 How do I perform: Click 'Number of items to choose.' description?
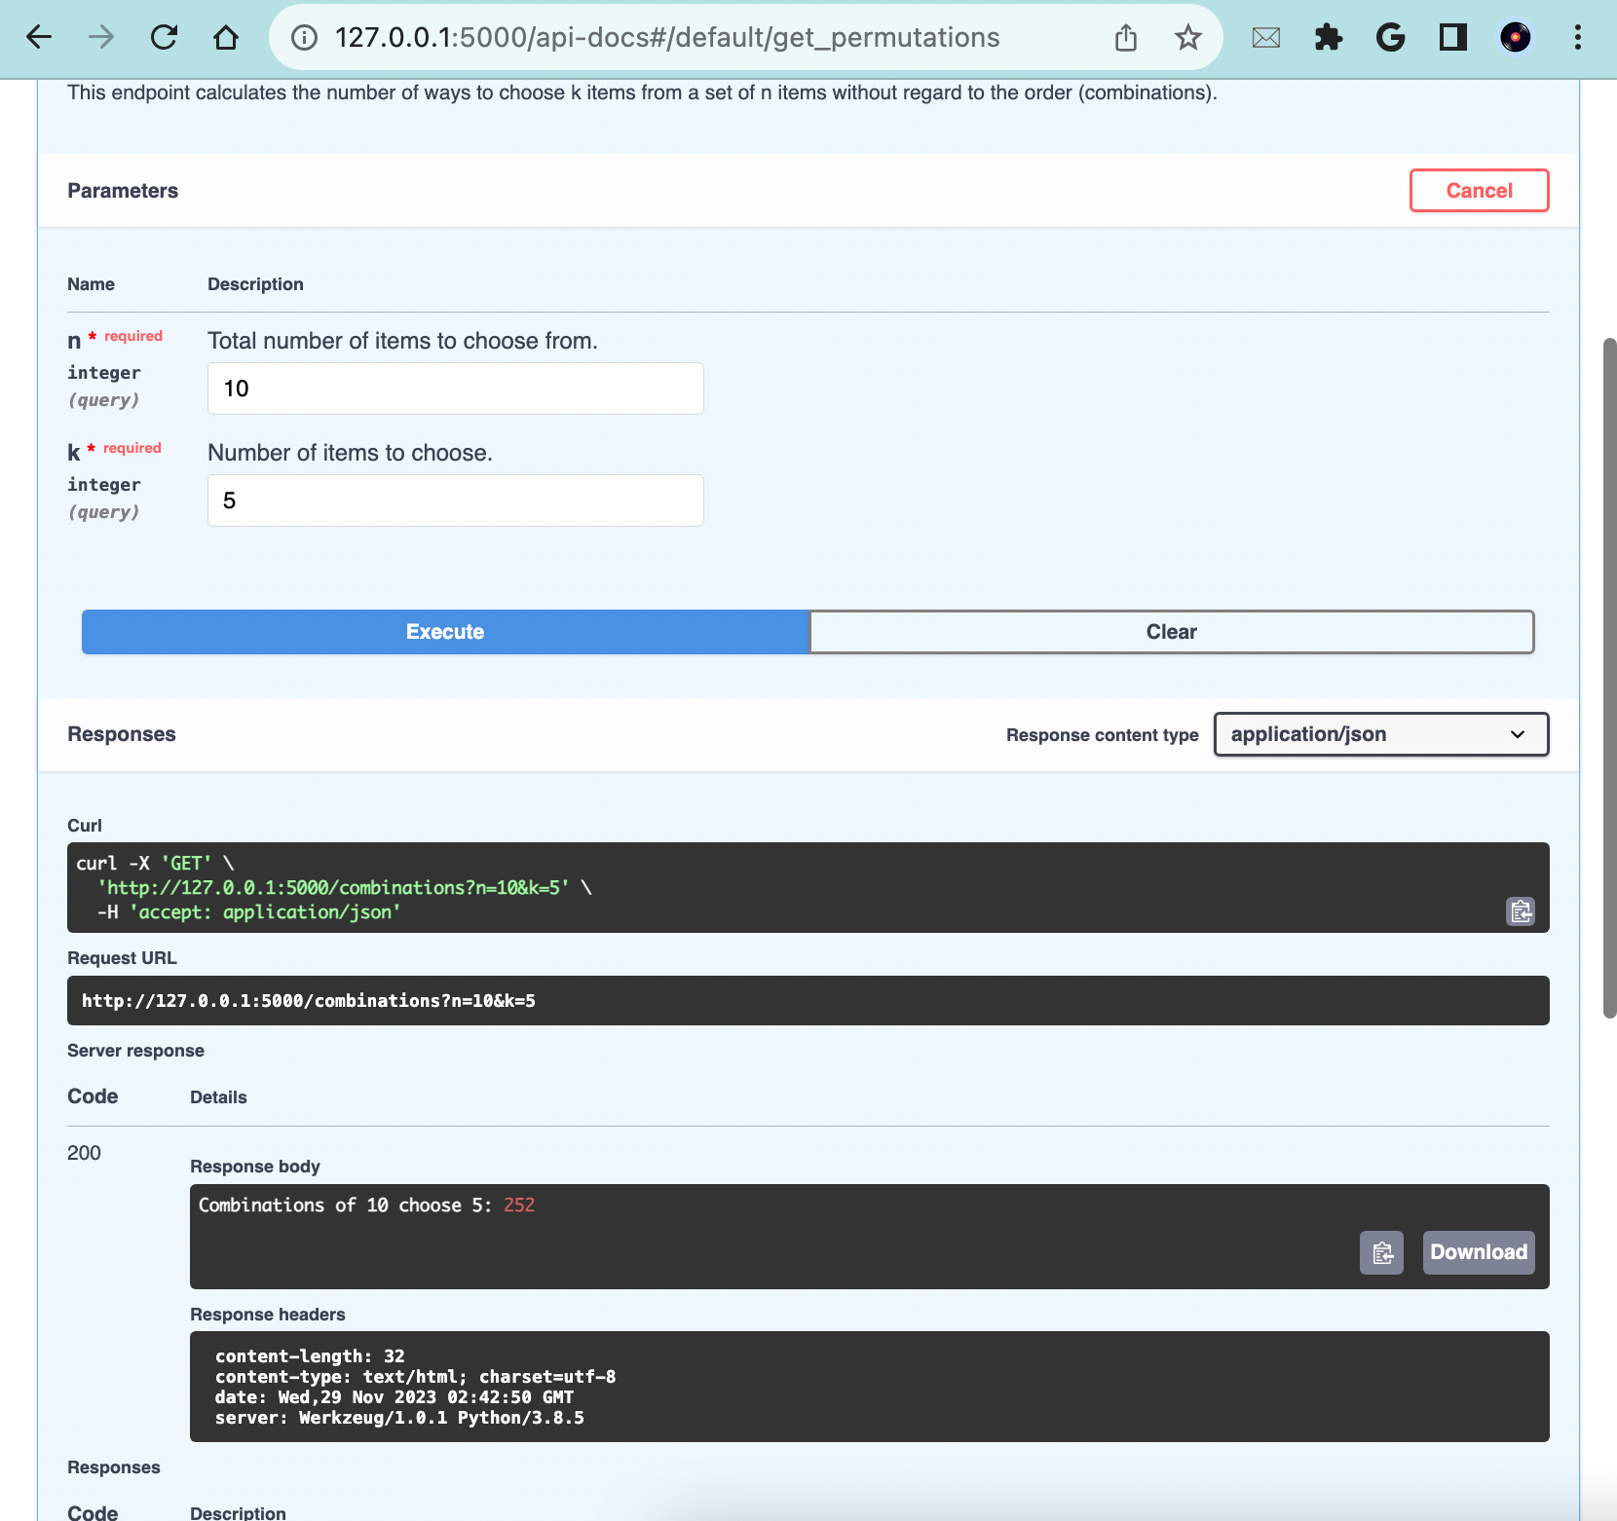click(350, 453)
